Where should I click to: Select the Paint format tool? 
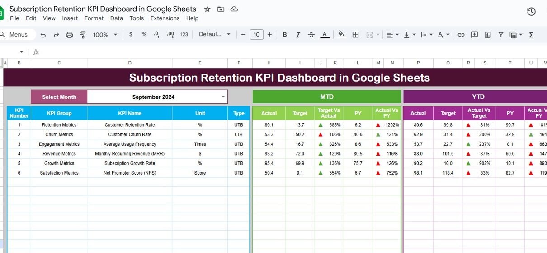tap(83, 35)
